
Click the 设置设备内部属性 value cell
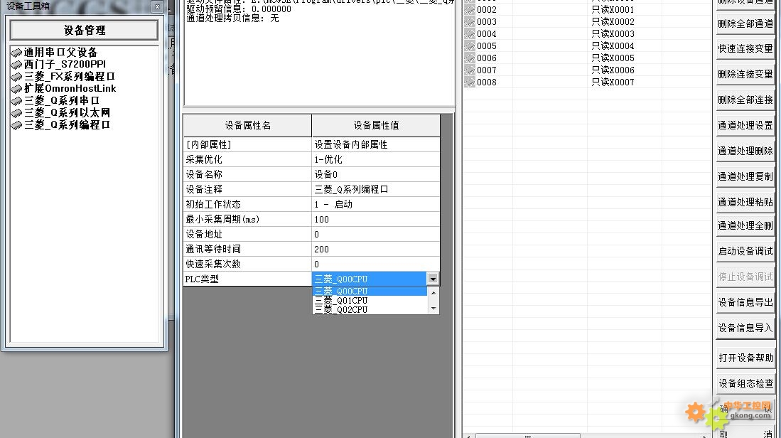point(376,144)
